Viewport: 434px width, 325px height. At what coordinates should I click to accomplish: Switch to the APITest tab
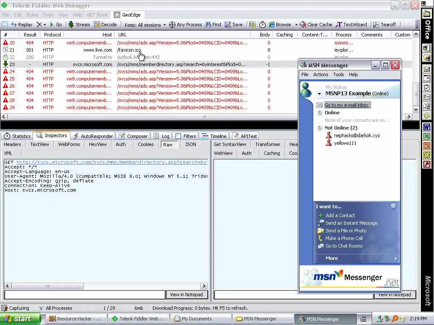[x=245, y=136]
